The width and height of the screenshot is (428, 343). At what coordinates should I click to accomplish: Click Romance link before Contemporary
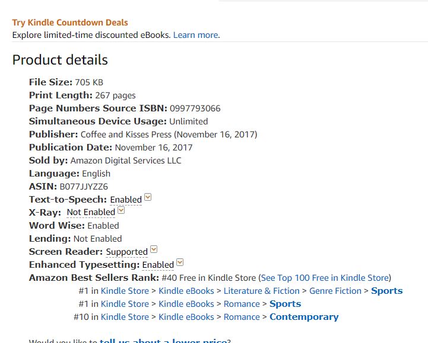coord(242,317)
